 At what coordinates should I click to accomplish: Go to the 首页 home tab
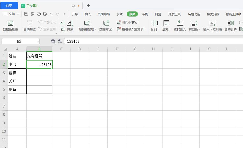tap(9, 6)
